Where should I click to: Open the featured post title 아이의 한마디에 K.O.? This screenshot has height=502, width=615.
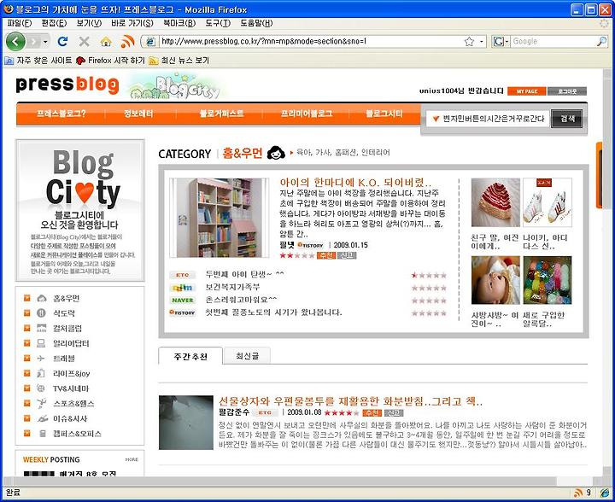[x=355, y=183]
